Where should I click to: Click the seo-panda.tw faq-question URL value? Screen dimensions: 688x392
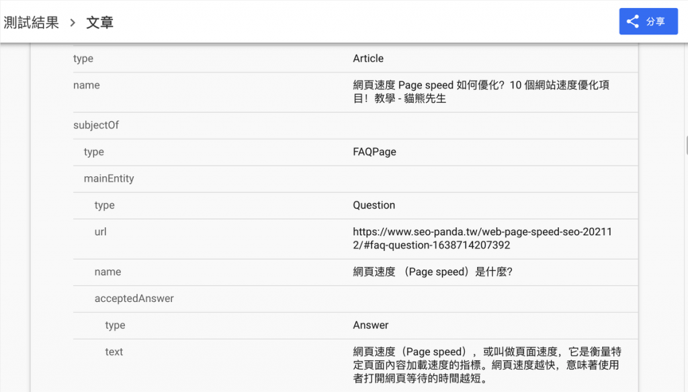point(482,239)
